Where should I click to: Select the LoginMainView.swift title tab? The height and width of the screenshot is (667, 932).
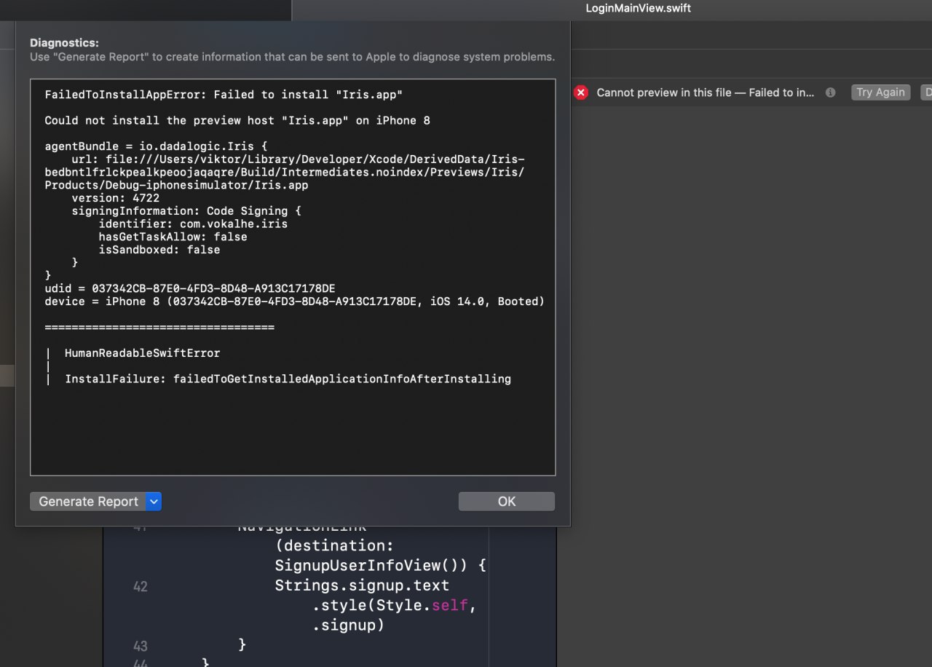(x=639, y=8)
